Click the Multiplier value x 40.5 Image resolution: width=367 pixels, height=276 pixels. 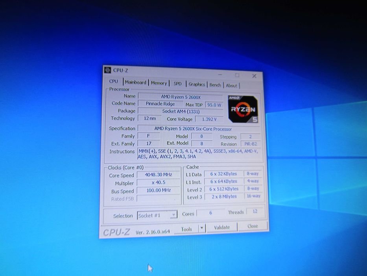159,182
